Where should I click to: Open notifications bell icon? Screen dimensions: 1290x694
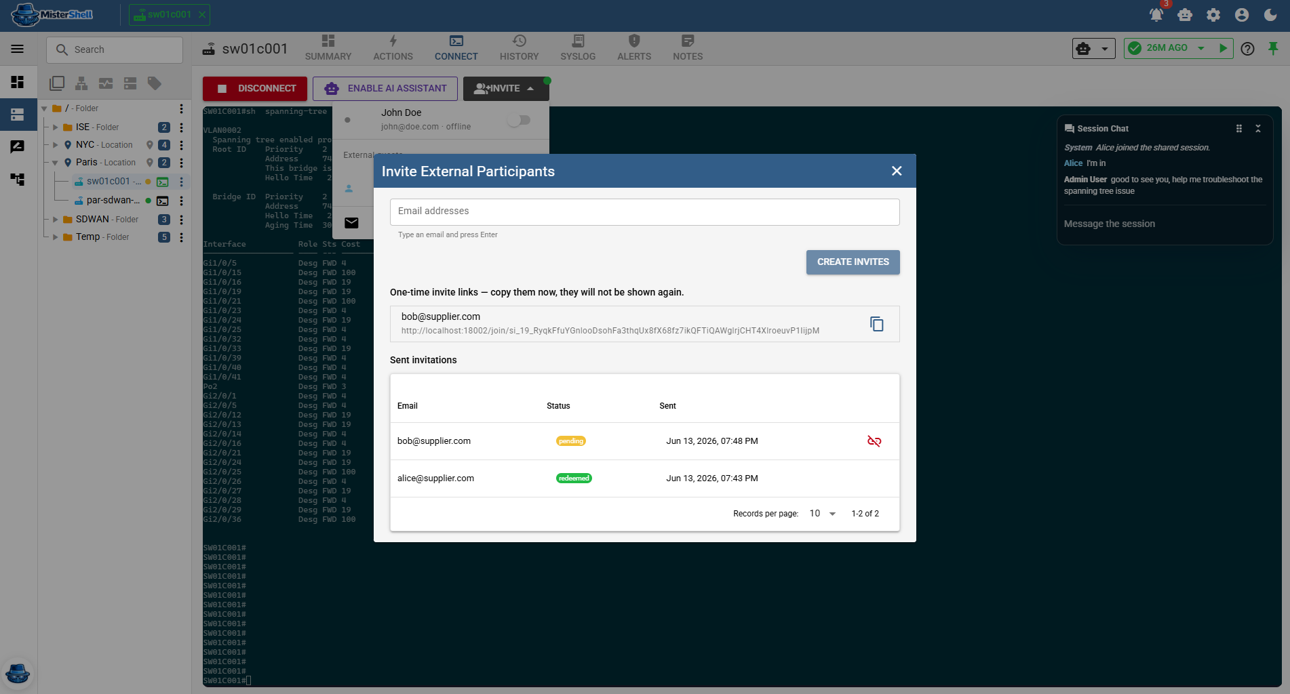point(1156,15)
